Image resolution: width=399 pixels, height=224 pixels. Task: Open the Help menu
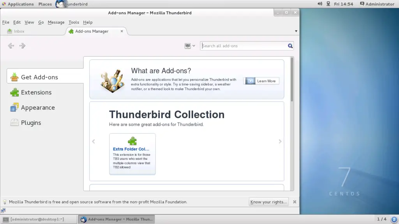pos(88,22)
